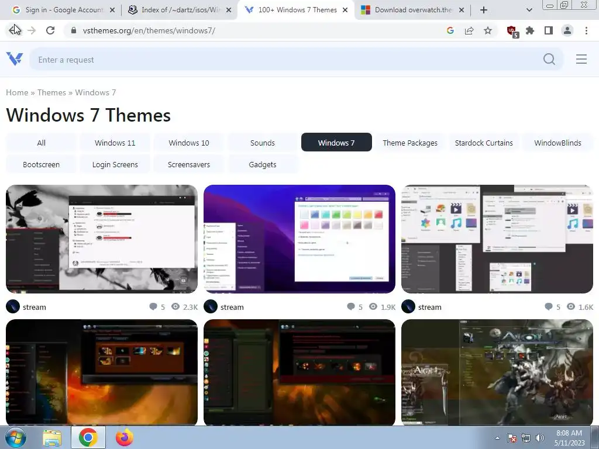Select the Windows 11 category
The image size is (599, 449).
coord(115,143)
